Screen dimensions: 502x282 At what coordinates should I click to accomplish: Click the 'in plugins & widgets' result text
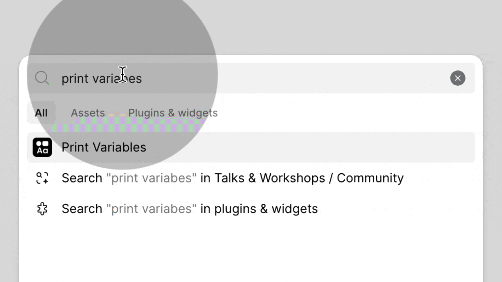click(x=259, y=209)
